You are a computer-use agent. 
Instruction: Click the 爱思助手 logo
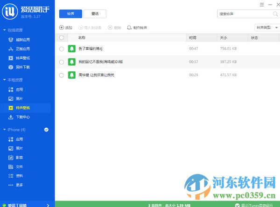pos(10,11)
